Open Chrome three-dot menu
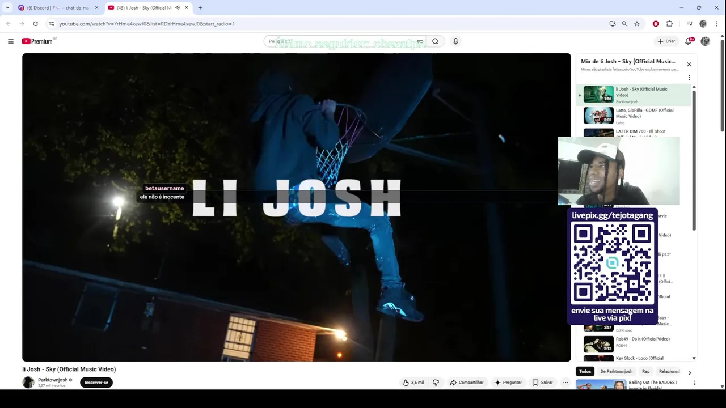726x408 pixels. click(717, 24)
